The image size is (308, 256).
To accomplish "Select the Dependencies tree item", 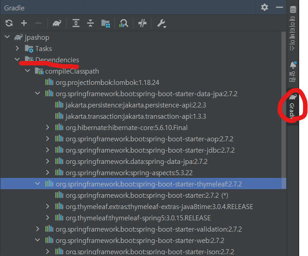I will pos(141,60).
